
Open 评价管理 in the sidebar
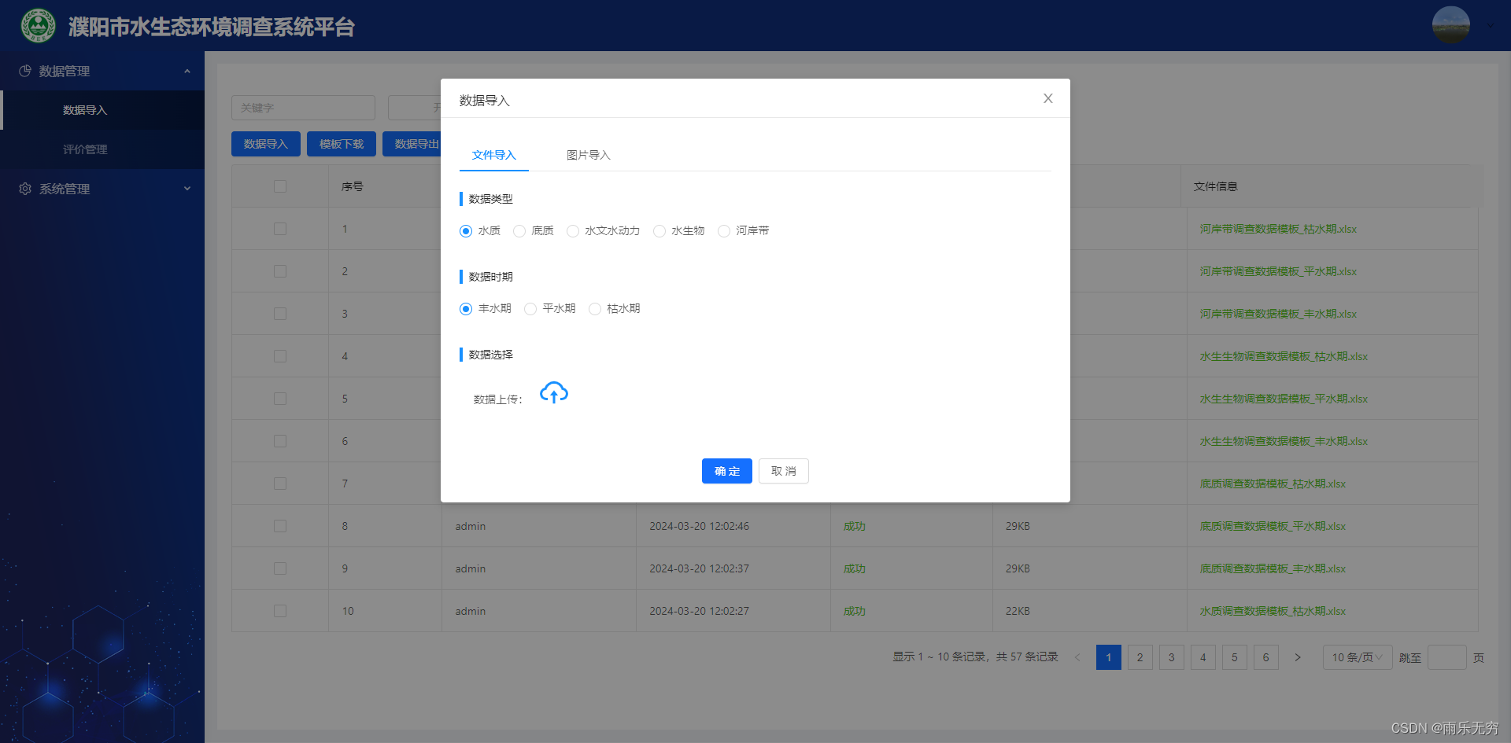point(102,149)
